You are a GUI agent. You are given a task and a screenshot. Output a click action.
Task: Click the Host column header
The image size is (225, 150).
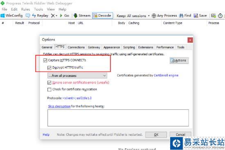pyautogui.click(x=71, y=23)
